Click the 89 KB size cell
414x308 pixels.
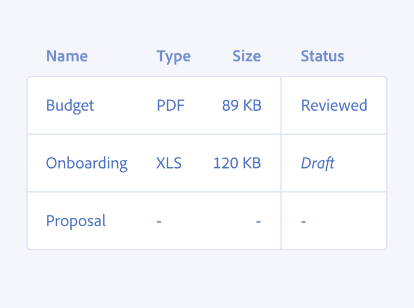[x=241, y=106]
